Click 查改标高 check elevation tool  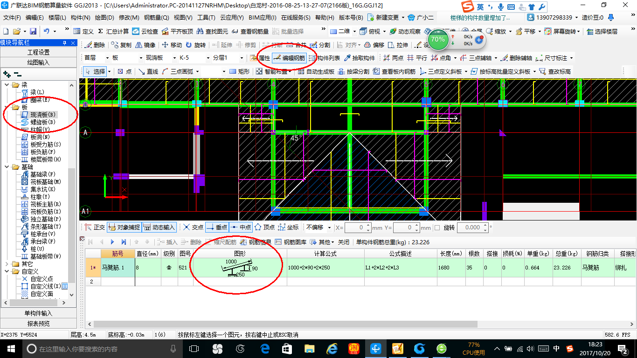tap(555, 71)
